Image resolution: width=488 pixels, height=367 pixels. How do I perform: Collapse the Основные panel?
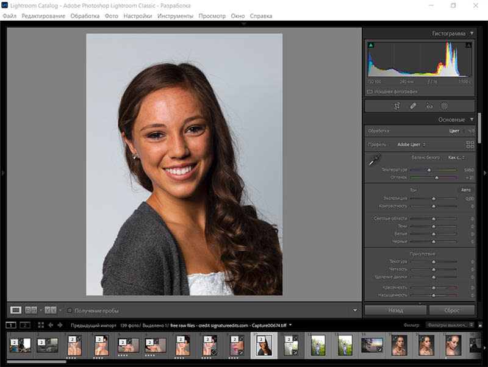click(472, 119)
